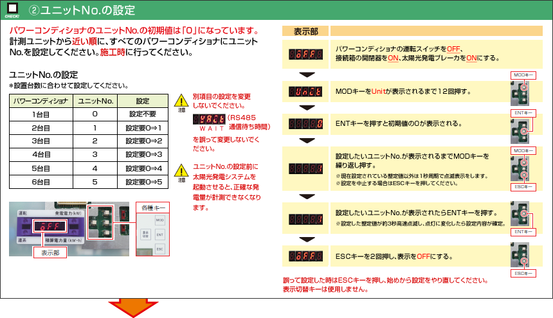Viewport: 553px width, 318px height.
Task: Click the ESC key in the key diagram
Action: [159, 249]
